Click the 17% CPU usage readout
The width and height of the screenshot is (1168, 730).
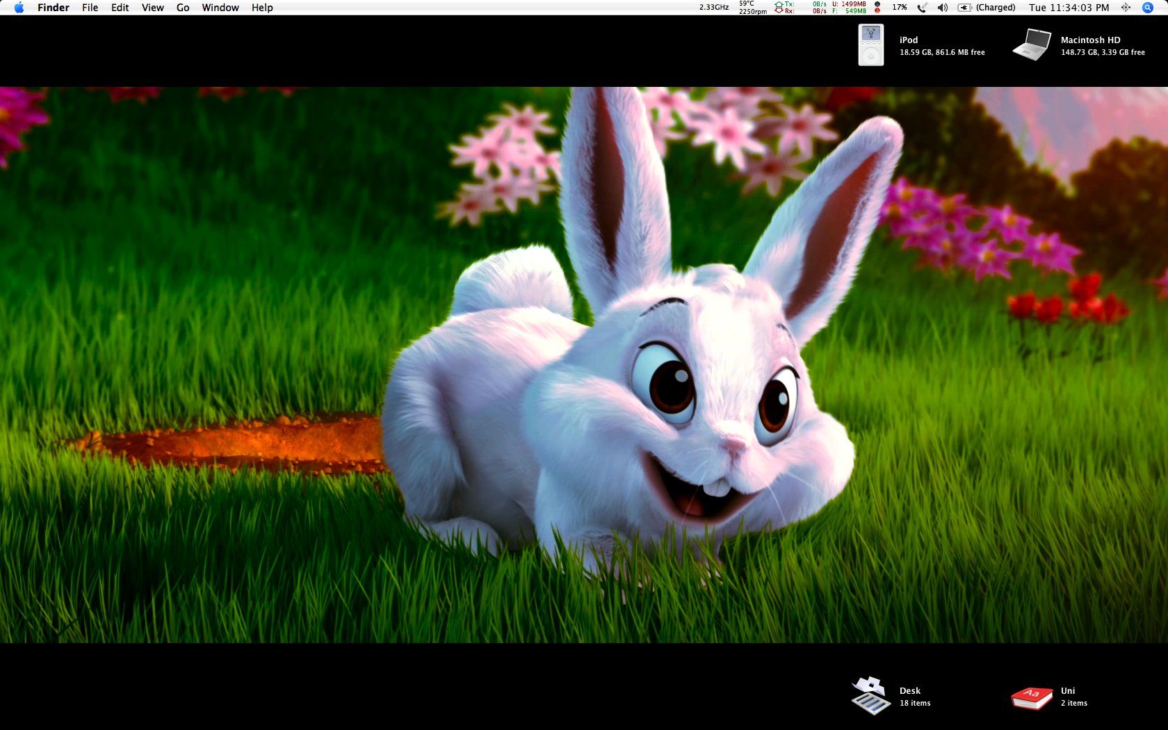click(x=900, y=8)
